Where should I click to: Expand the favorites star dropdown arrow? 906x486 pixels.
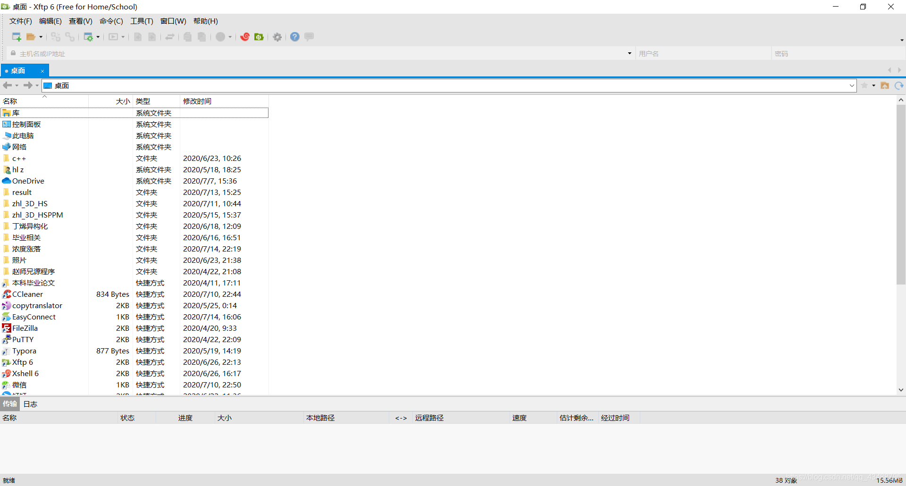(x=873, y=85)
